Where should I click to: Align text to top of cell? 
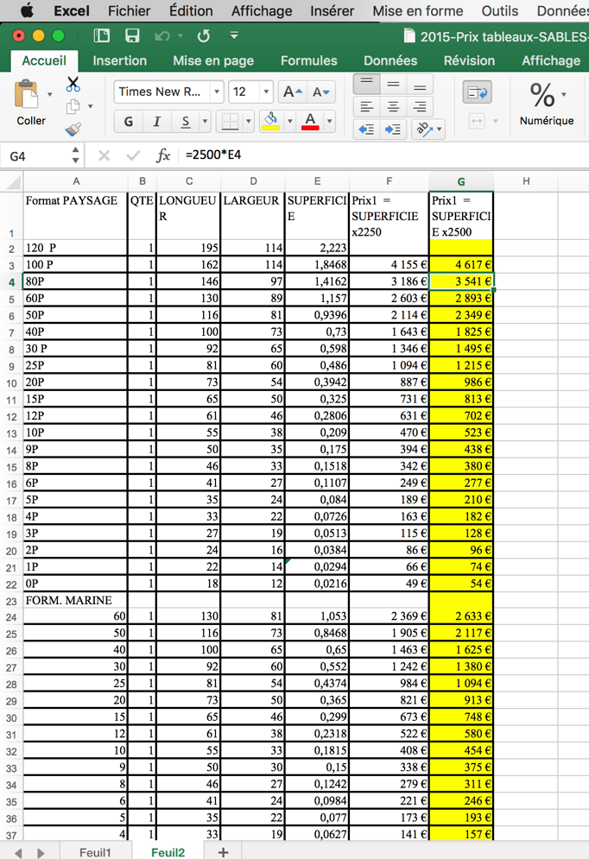pyautogui.click(x=366, y=84)
